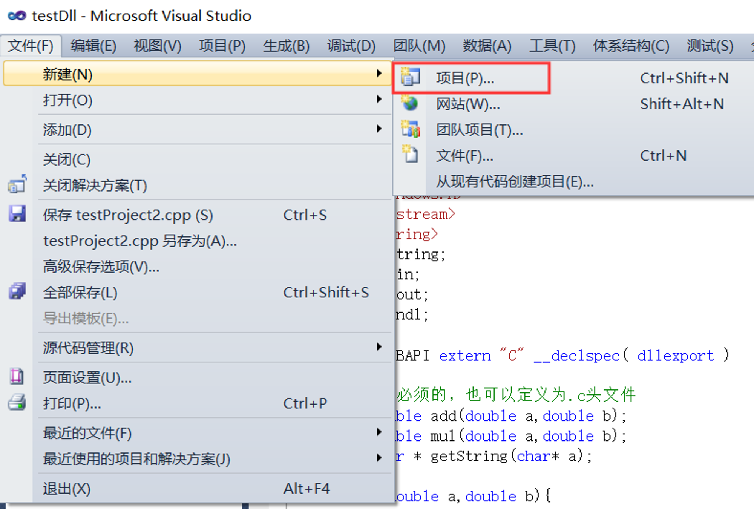
Task: Expand the 源代码管理(R) submenu arrow
Action: (379, 347)
